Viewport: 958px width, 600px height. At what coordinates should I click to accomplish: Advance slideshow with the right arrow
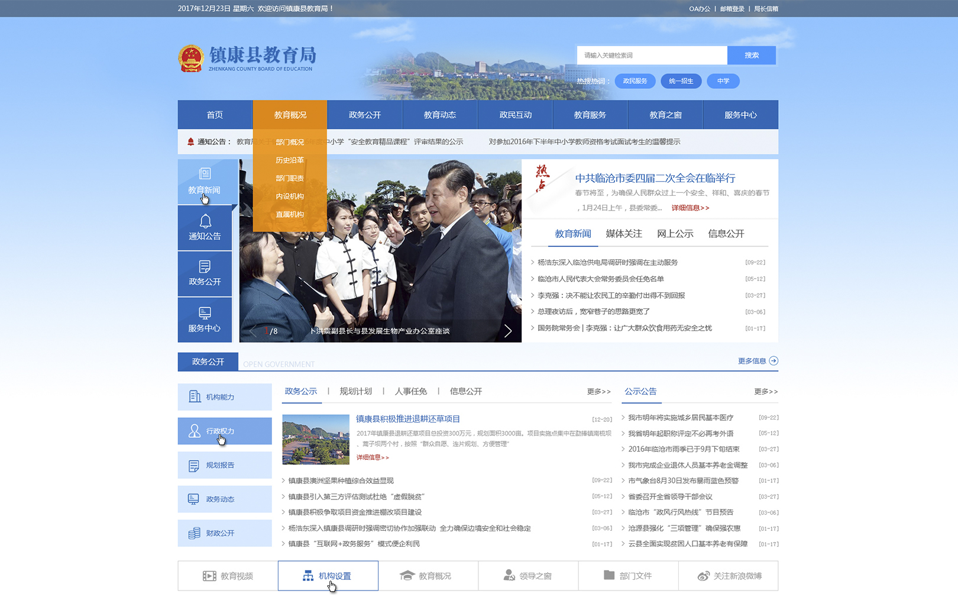[x=507, y=331]
